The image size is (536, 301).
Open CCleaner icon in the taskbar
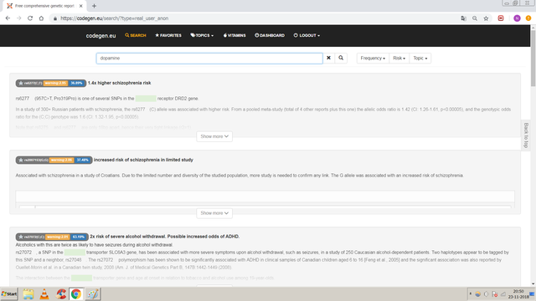click(61, 293)
